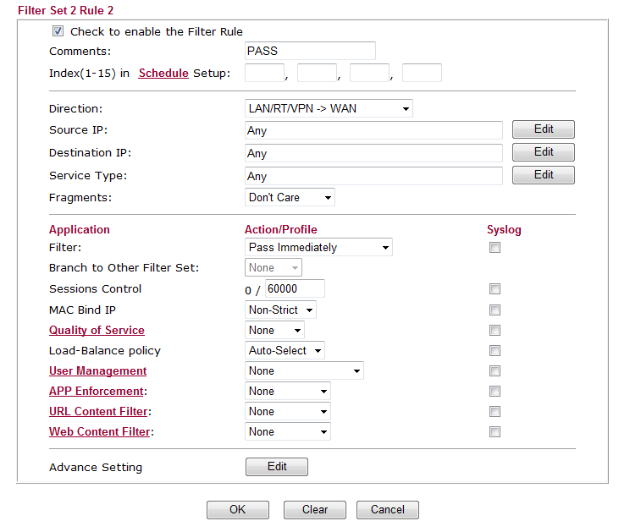Click into the Comments text field
The image size is (630, 521).
tap(310, 52)
